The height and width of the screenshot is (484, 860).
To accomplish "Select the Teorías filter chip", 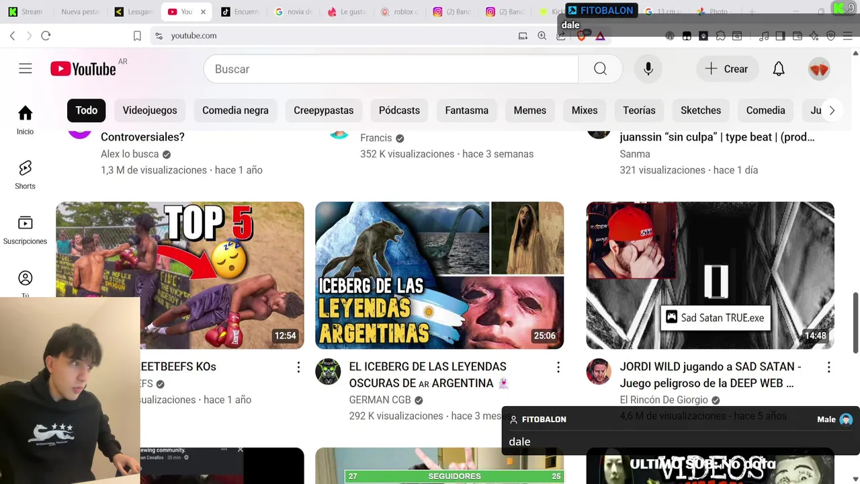I will point(639,110).
